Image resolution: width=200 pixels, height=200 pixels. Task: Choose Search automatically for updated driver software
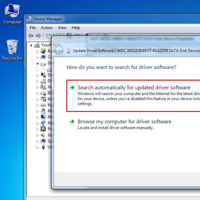(x=133, y=96)
